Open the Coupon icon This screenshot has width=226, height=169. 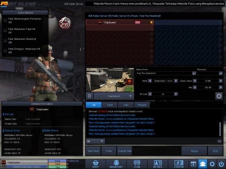(x=179, y=164)
